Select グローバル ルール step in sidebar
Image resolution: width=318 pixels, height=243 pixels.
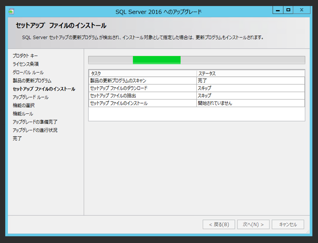[x=28, y=72]
